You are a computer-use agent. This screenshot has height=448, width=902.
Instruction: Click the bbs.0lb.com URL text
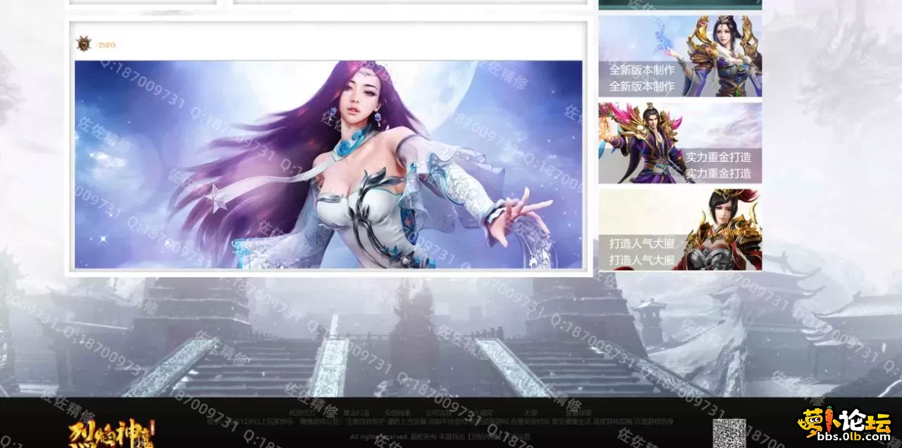(846, 437)
